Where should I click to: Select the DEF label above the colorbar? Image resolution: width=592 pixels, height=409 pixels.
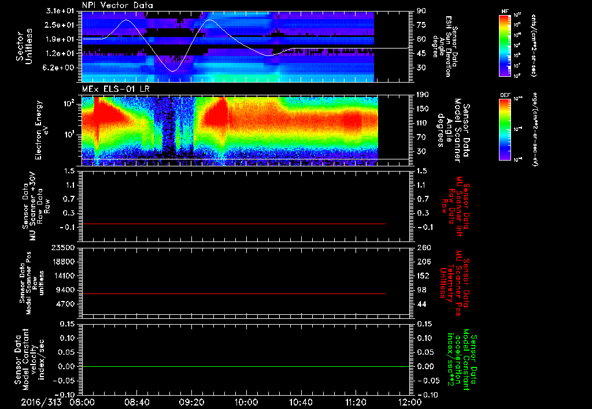pyautogui.click(x=505, y=95)
